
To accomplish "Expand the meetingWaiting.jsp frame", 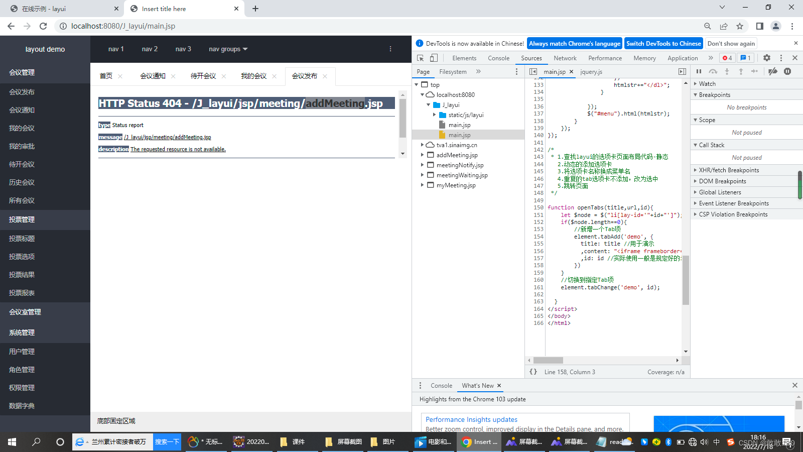I will click(423, 175).
